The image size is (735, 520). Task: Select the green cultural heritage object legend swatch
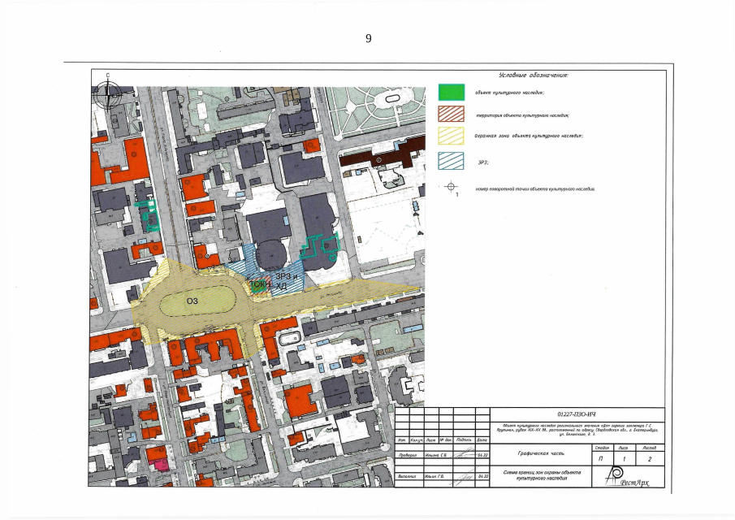point(451,92)
